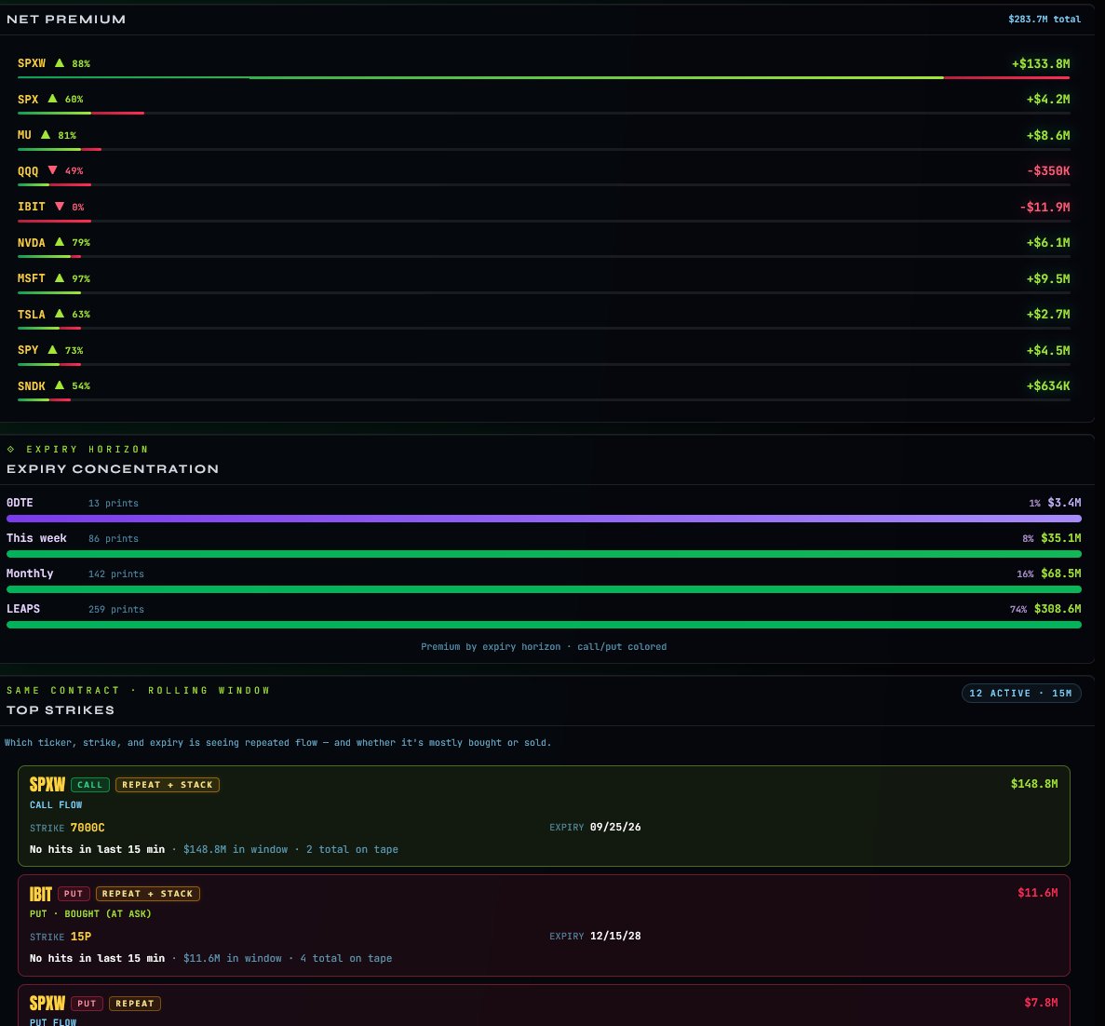
Task: Click the +$133.8M net premium value
Action: (x=1040, y=63)
